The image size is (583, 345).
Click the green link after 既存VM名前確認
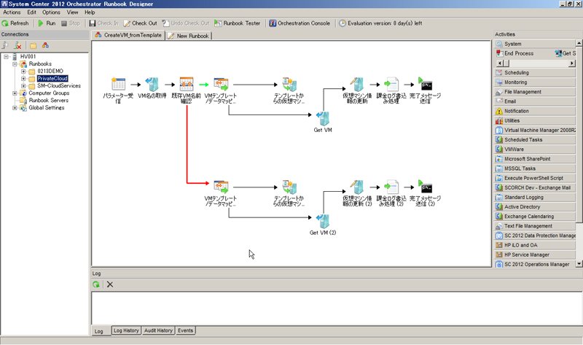point(204,85)
